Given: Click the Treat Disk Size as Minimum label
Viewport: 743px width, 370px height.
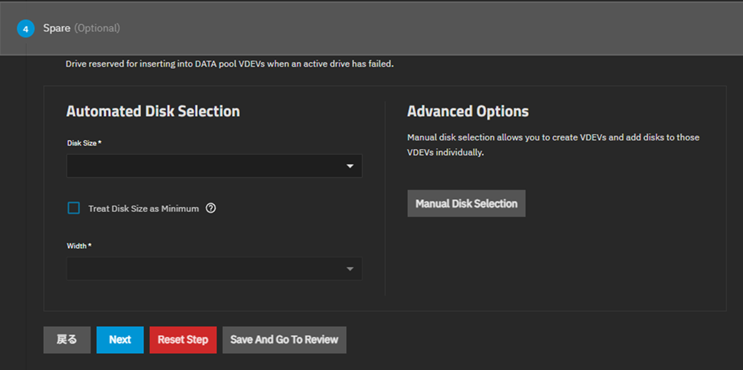Looking at the screenshot, I should 143,208.
